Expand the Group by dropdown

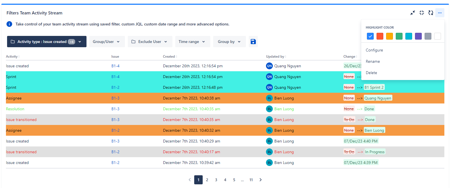[229, 42]
